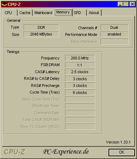Go to the About tab

pyautogui.click(x=94, y=13)
